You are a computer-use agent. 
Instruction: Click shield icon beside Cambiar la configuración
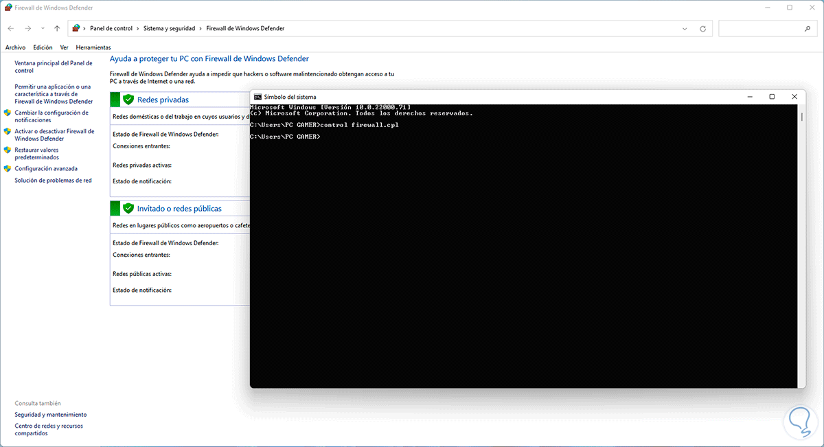[x=8, y=113]
